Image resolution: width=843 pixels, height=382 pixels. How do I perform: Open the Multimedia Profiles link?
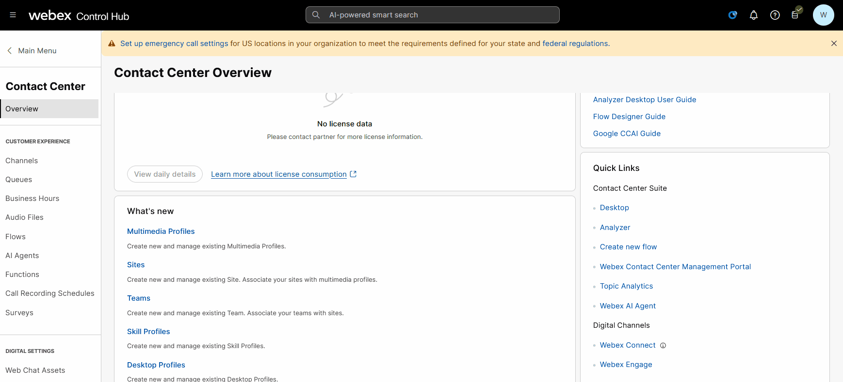click(x=161, y=231)
